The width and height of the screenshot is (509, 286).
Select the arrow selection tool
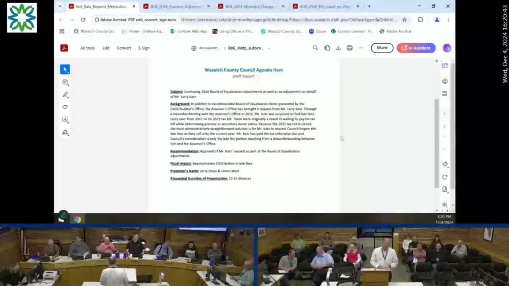[65, 70]
